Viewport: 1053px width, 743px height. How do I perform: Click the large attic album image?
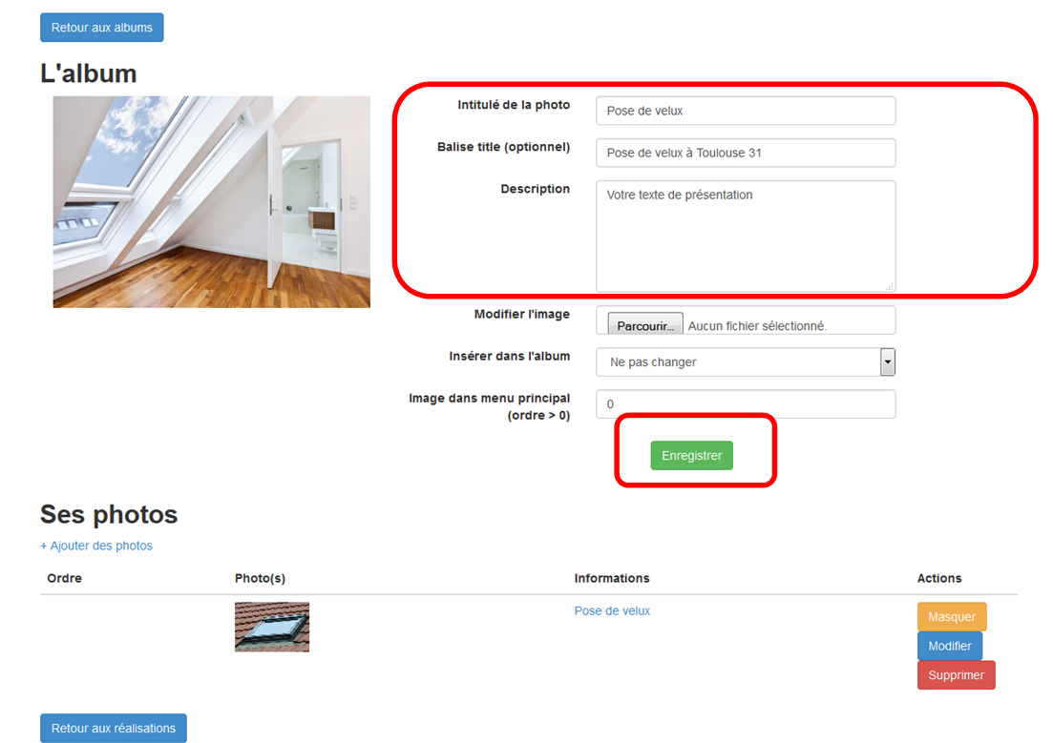click(x=212, y=202)
